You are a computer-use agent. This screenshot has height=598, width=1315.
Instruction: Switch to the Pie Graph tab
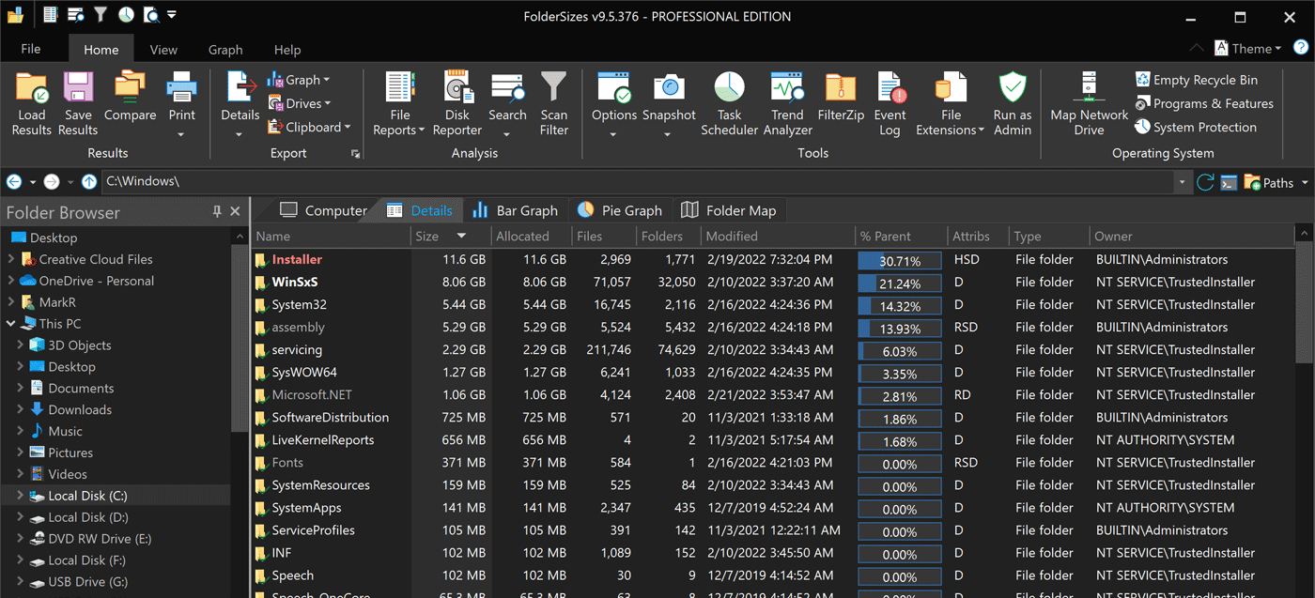click(x=619, y=210)
